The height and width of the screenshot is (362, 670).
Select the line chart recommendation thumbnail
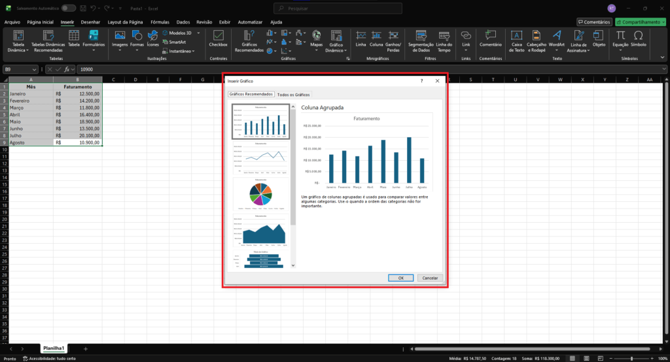click(260, 158)
